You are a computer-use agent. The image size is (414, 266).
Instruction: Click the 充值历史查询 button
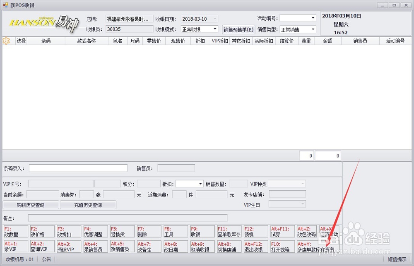[x=88, y=205]
